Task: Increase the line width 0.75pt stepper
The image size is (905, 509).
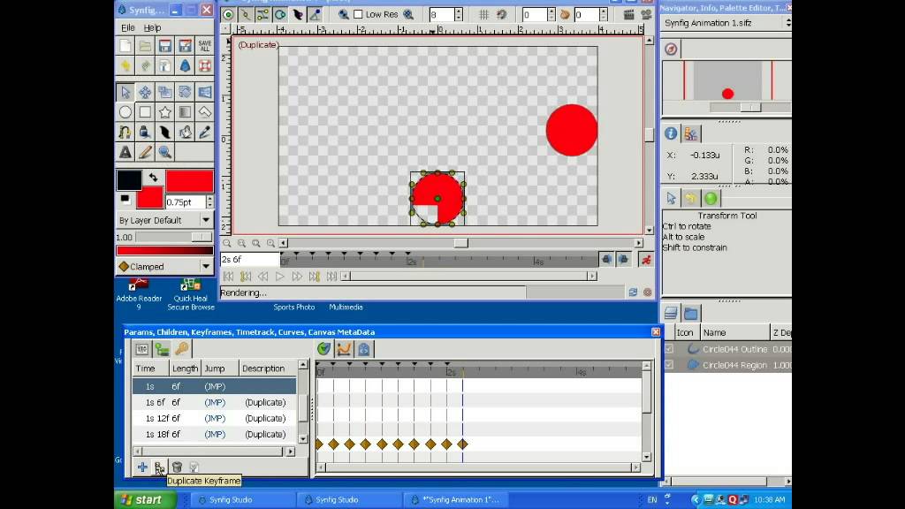Action: (209, 199)
